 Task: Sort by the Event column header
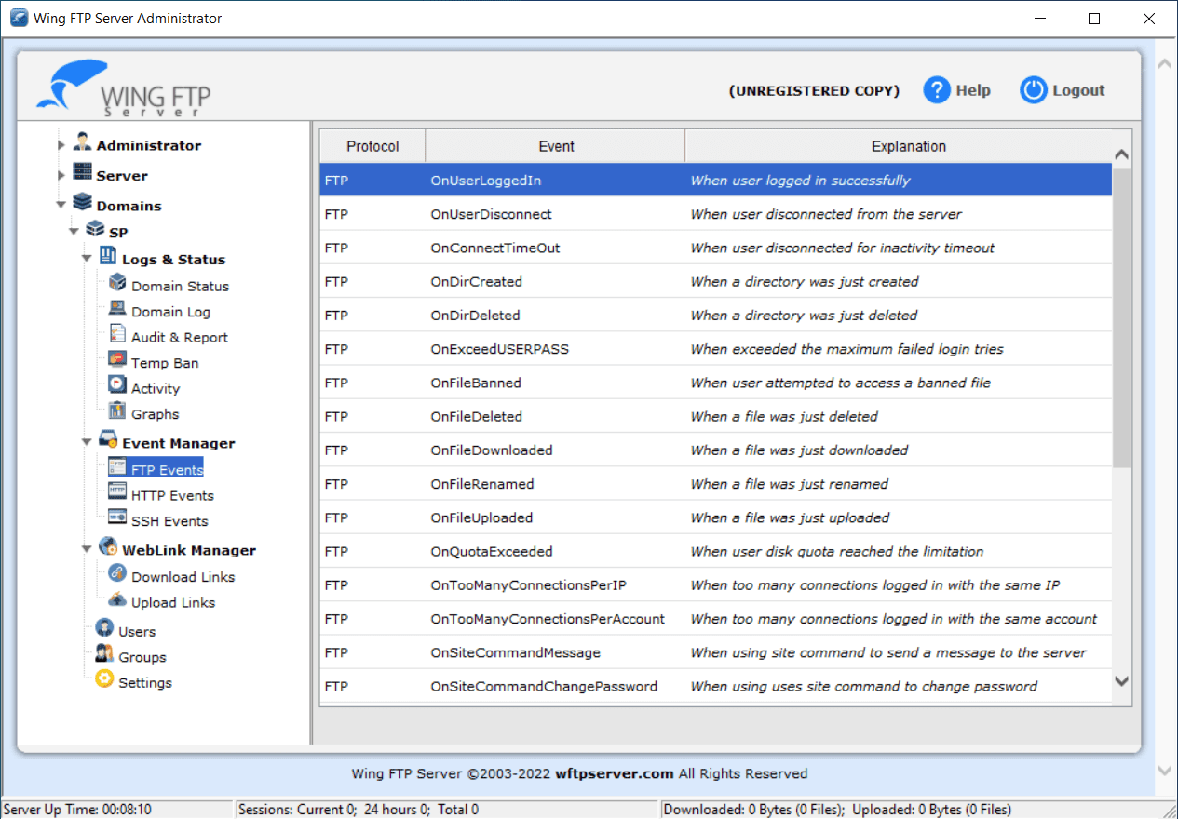[x=556, y=146]
